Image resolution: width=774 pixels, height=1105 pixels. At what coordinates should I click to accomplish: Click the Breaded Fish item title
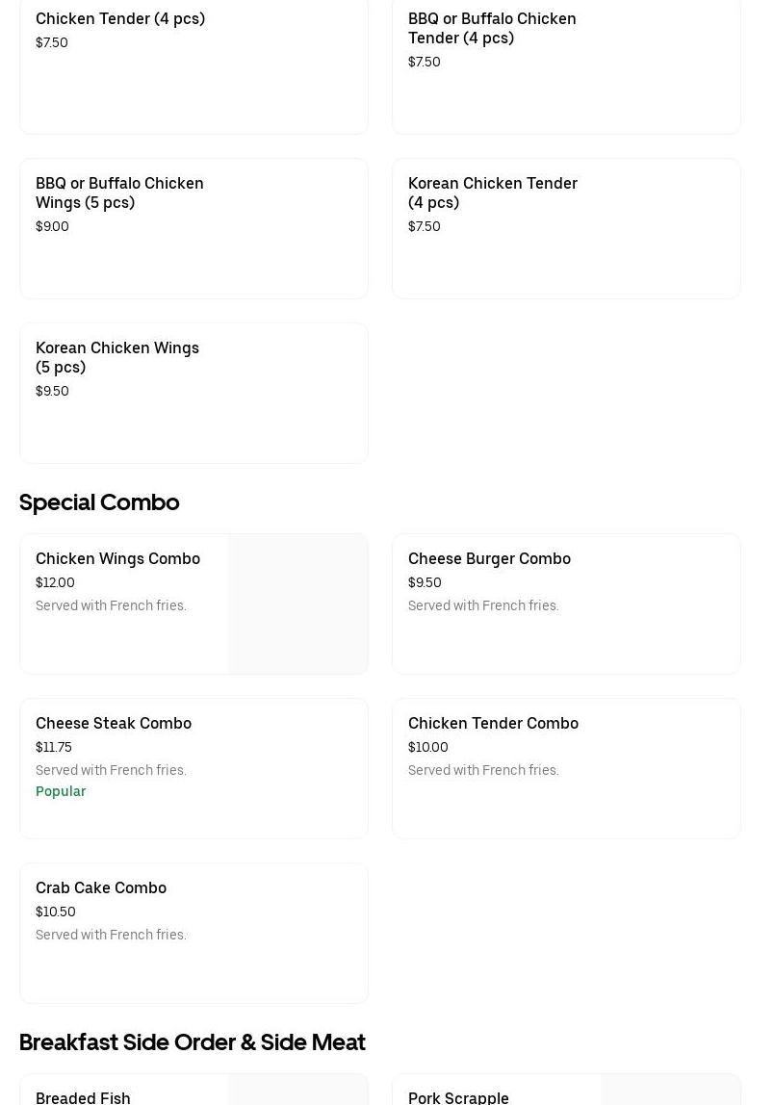[83, 1097]
